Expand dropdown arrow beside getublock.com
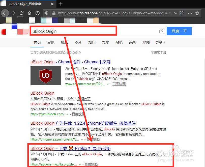 click(x=67, y=115)
